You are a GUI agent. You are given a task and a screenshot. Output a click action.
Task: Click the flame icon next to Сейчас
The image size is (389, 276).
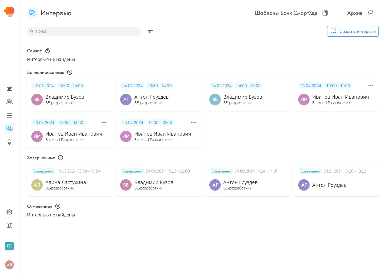48,50
